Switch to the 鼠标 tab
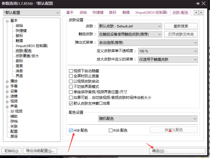 113,13
